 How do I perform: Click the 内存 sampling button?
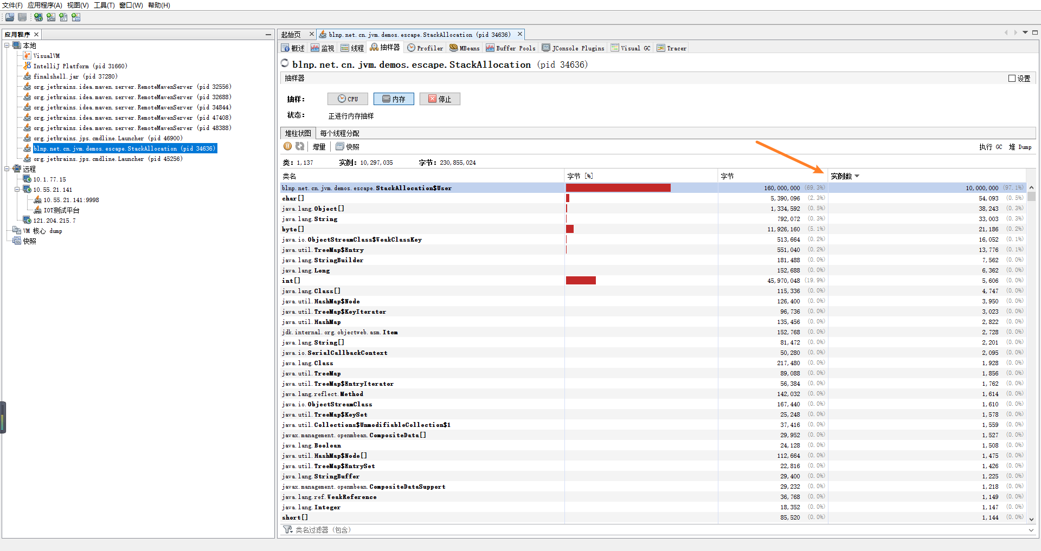point(394,99)
